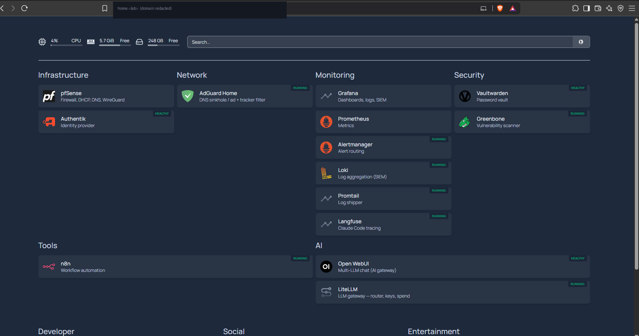Click the Monitoring section heading
The height and width of the screenshot is (336, 639).
pos(335,75)
